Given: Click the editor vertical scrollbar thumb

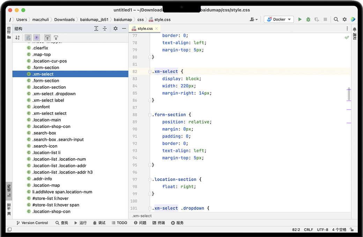Looking at the screenshot, I should [x=349, y=94].
